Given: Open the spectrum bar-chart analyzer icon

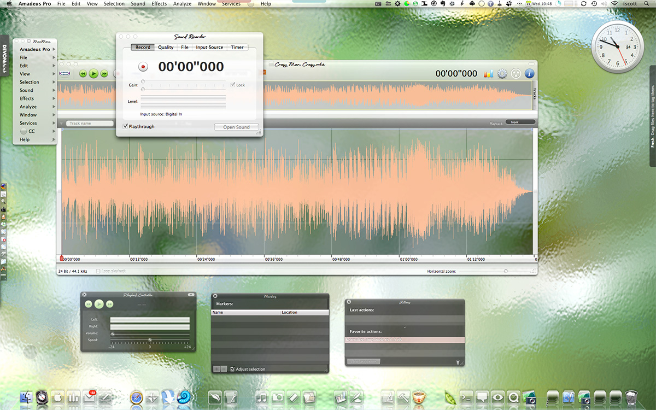Looking at the screenshot, I should click(x=489, y=73).
